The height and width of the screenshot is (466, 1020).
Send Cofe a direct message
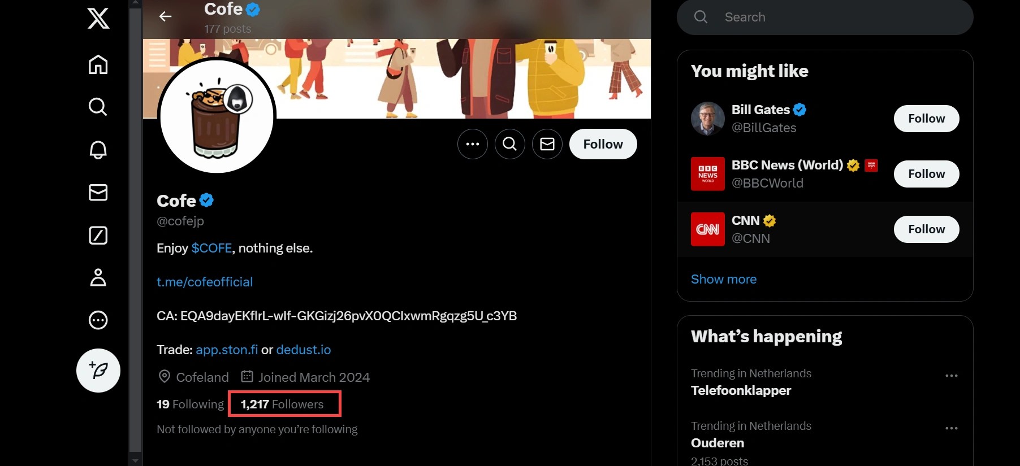coord(547,144)
